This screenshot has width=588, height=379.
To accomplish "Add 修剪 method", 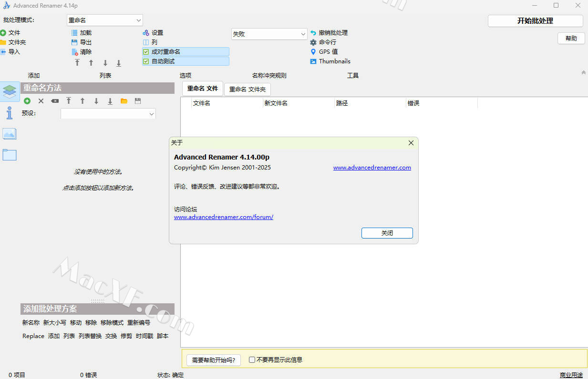I will (x=126, y=336).
